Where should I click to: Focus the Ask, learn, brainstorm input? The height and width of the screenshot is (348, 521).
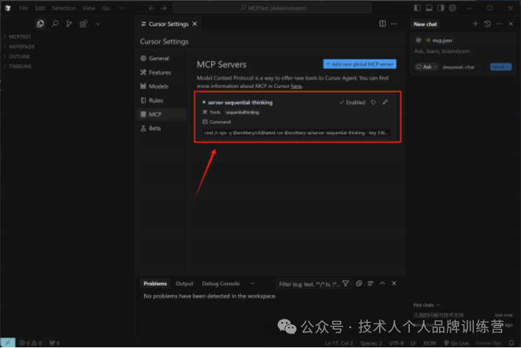pos(442,51)
